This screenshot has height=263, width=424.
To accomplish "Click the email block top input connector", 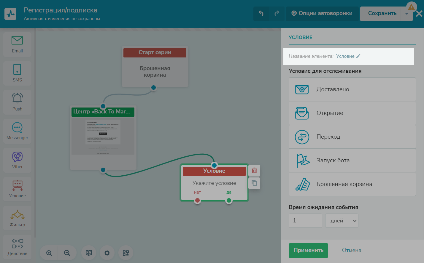I will click(103, 106).
